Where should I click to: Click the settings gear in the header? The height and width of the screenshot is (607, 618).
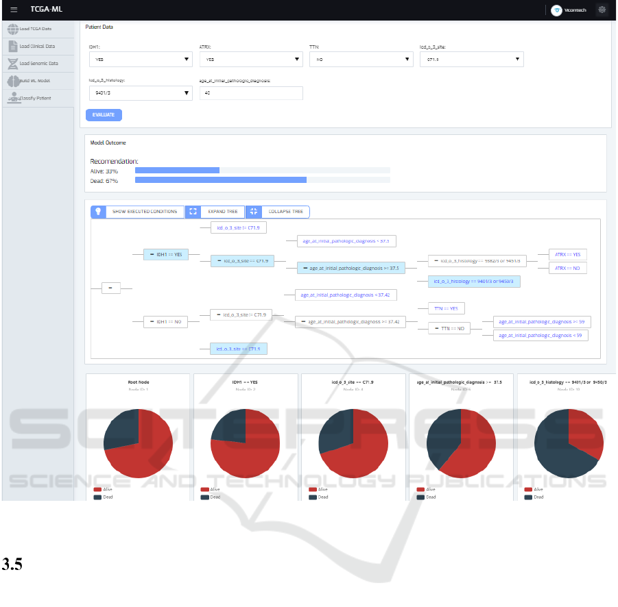(602, 10)
